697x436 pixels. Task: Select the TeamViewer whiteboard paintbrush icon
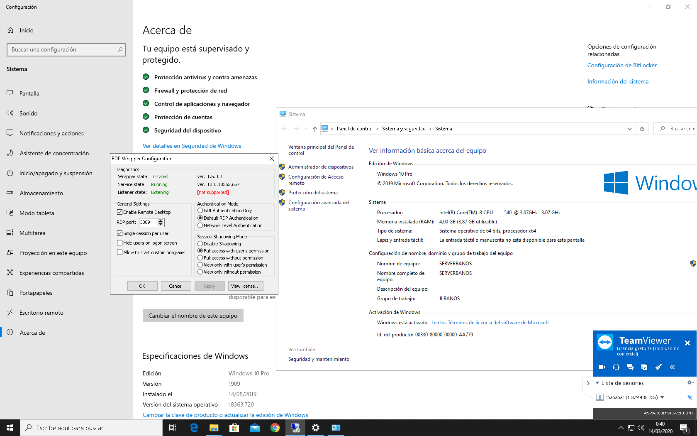coord(658,367)
